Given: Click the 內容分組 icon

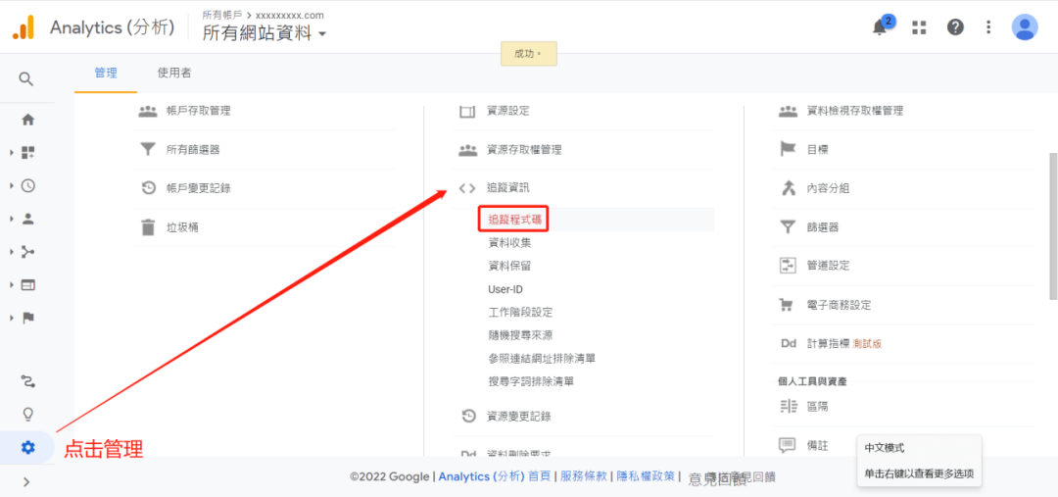Looking at the screenshot, I should (788, 188).
